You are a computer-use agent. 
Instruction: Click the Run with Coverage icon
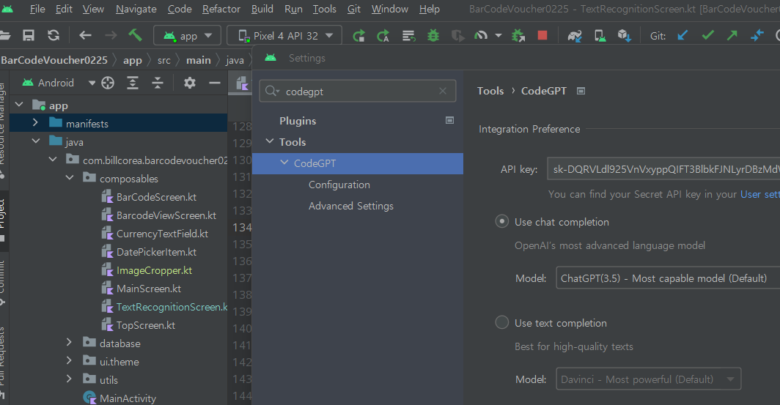(457, 36)
